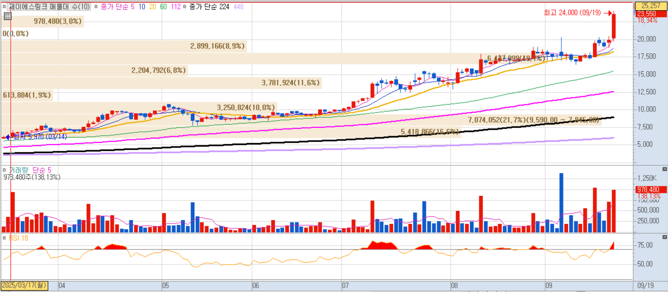668x292 pixels.
Task: Select the 종가 단순 5 moving average label
Action: pyautogui.click(x=118, y=6)
